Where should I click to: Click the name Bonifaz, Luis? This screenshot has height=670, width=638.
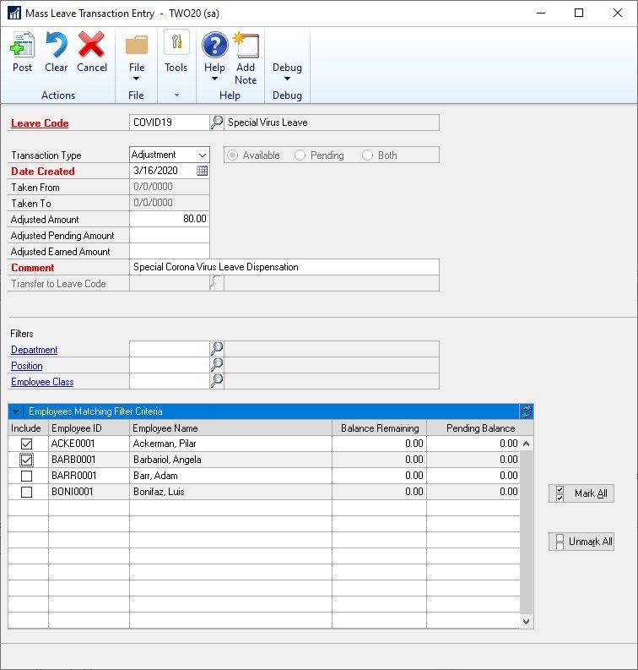pos(159,492)
